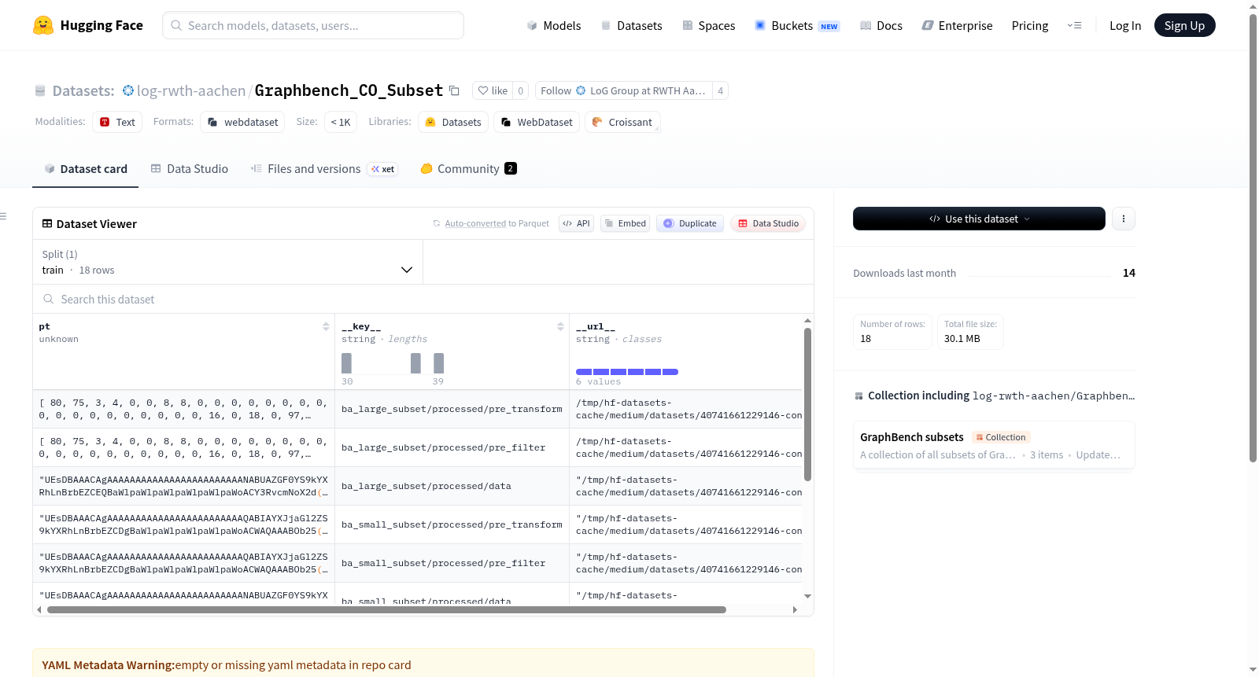1259x677 pixels.
Task: Click the heart like icon
Action: point(483,90)
